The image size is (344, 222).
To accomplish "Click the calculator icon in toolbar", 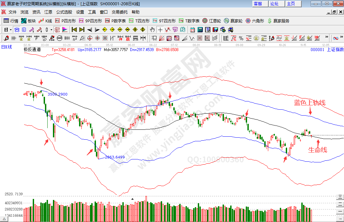I will [200, 29].
